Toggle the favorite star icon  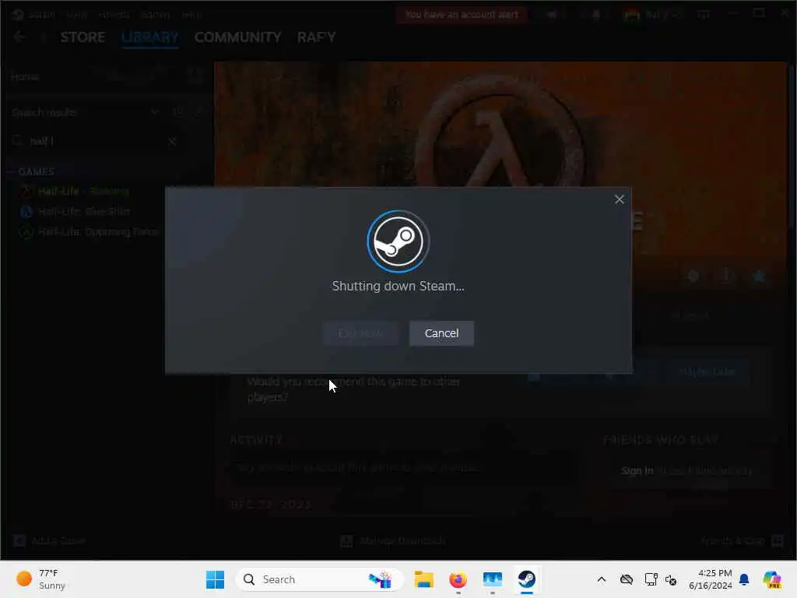(x=759, y=276)
